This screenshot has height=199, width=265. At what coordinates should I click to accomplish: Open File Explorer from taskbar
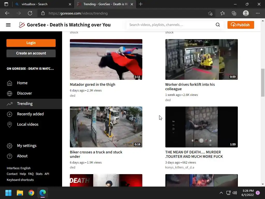(x=20, y=193)
